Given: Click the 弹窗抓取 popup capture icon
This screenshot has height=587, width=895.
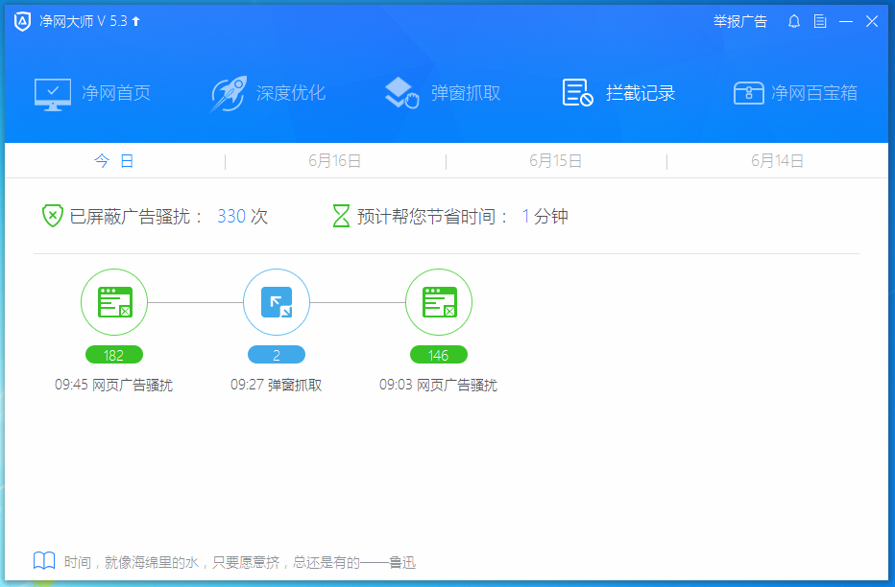Looking at the screenshot, I should 399,92.
